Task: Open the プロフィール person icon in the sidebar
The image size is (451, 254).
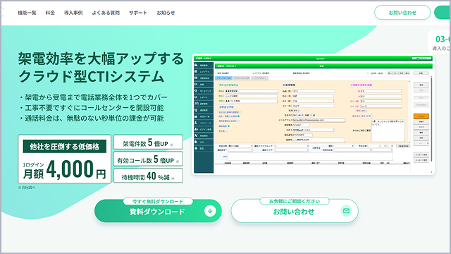Action: (x=196, y=123)
